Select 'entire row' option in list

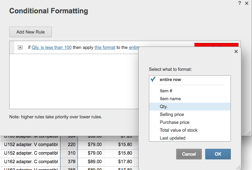[x=170, y=80]
